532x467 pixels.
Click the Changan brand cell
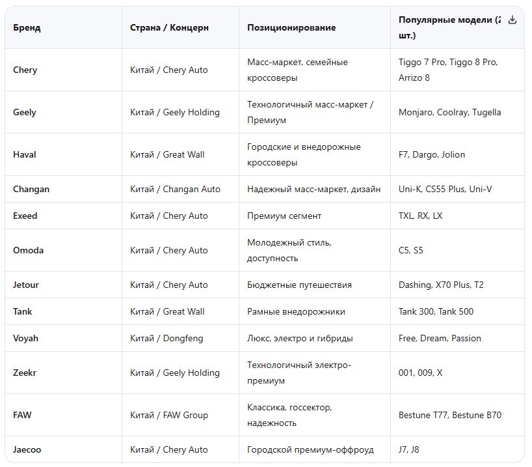31,189
